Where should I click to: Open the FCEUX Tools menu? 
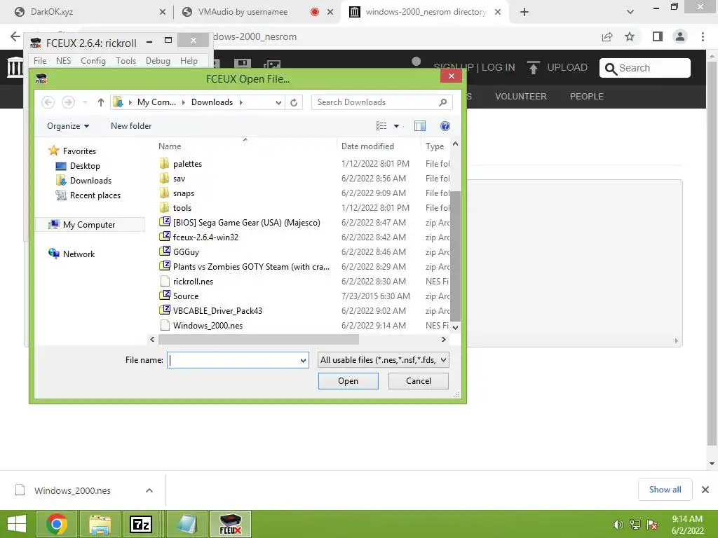pos(126,61)
